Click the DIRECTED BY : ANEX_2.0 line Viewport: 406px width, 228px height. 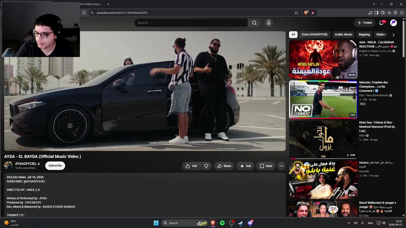(x=23, y=190)
